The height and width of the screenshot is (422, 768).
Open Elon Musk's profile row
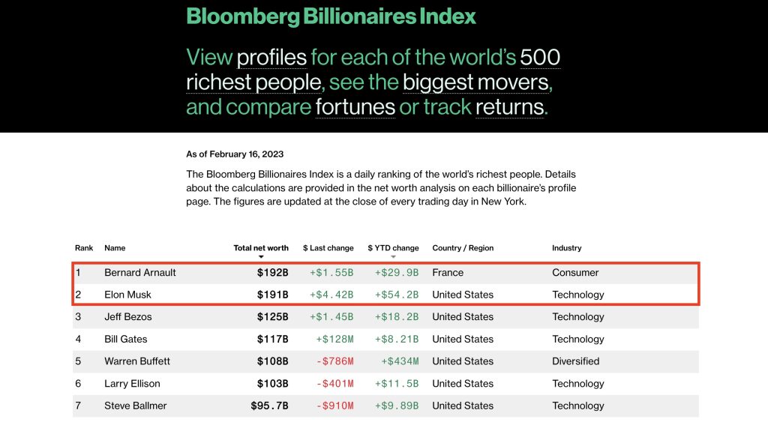point(127,295)
